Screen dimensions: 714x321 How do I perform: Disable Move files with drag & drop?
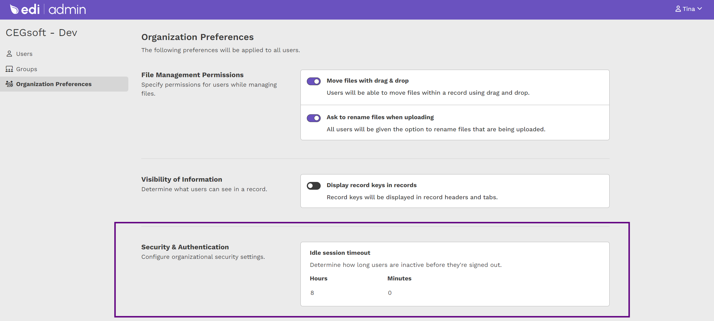313,81
